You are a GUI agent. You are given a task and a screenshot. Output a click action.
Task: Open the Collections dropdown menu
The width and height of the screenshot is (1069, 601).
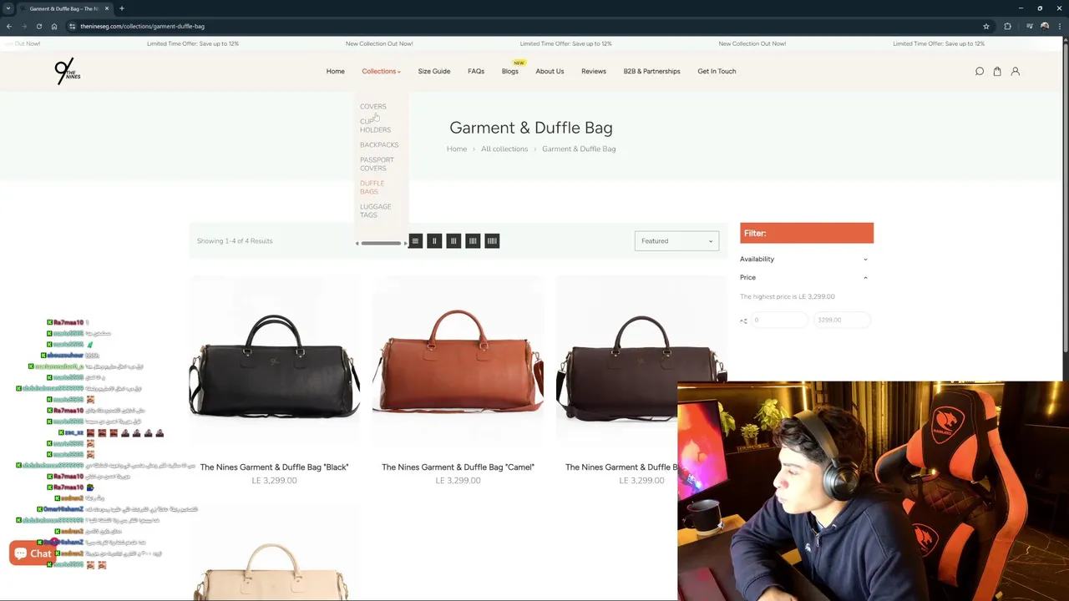click(x=381, y=71)
